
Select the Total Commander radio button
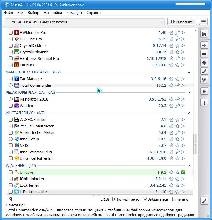pyautogui.click(x=10, y=85)
